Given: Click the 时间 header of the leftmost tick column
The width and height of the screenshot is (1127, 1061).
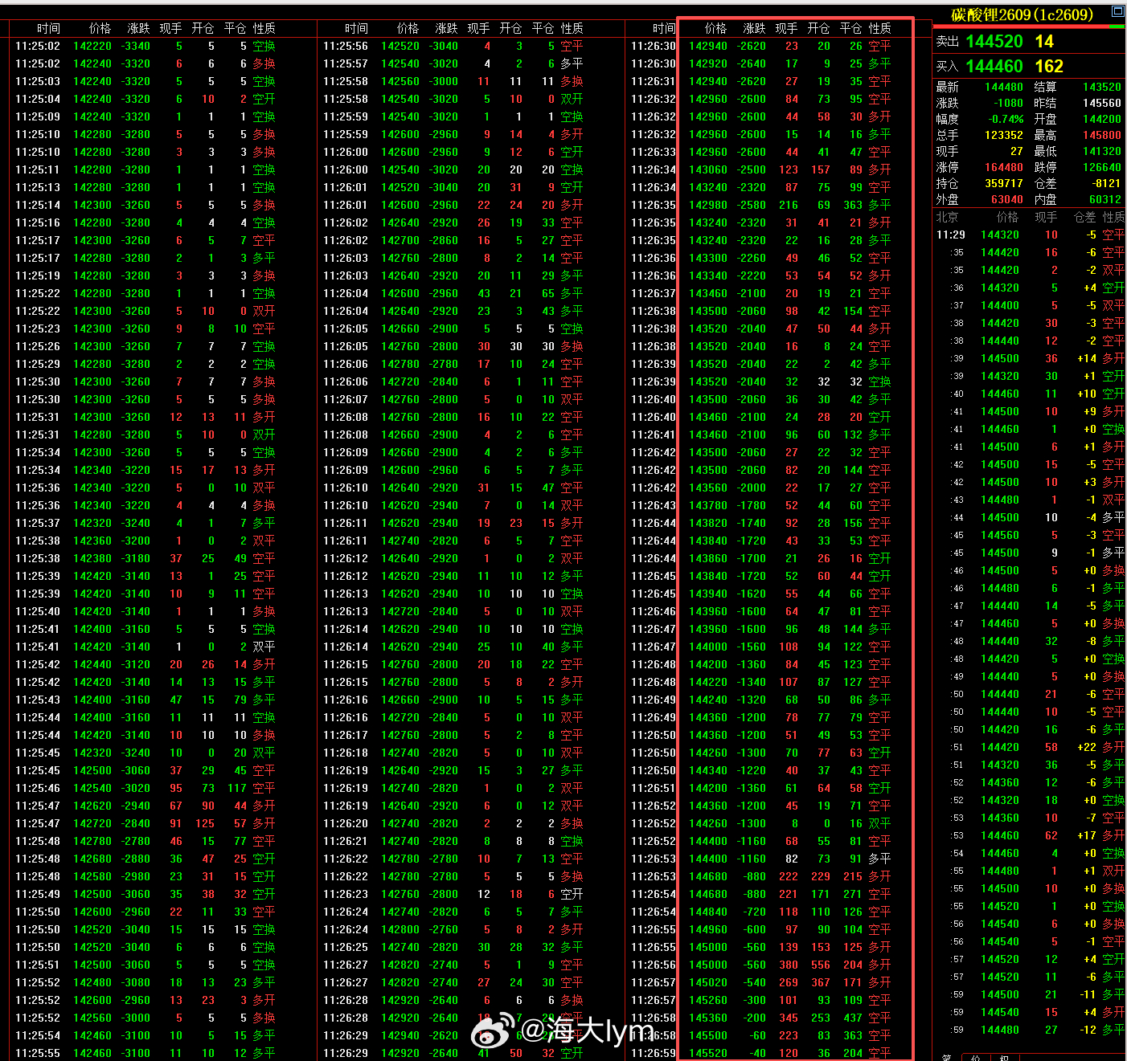Looking at the screenshot, I should pyautogui.click(x=48, y=28).
